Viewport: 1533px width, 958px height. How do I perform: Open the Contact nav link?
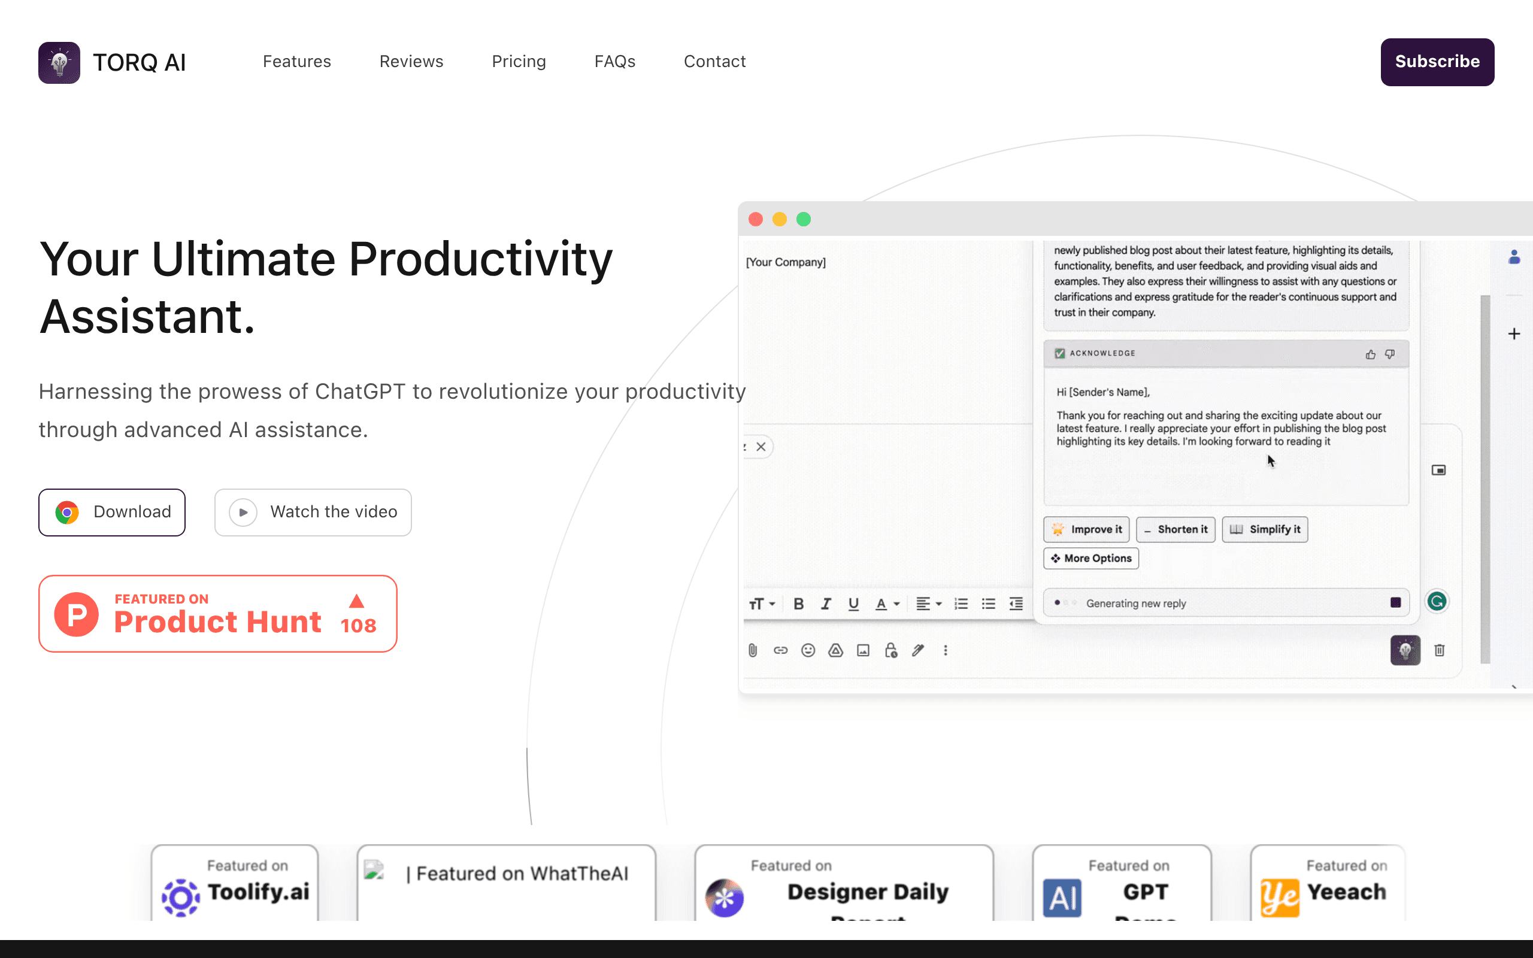pos(714,62)
